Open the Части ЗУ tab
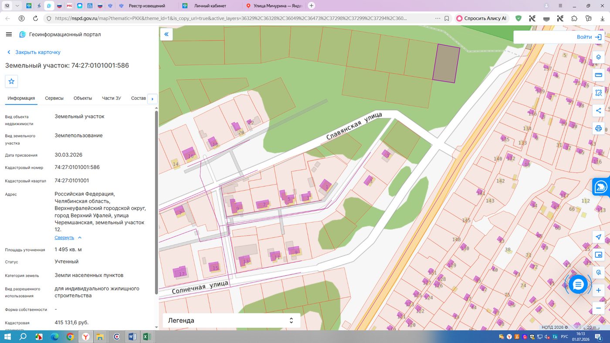 coord(112,98)
